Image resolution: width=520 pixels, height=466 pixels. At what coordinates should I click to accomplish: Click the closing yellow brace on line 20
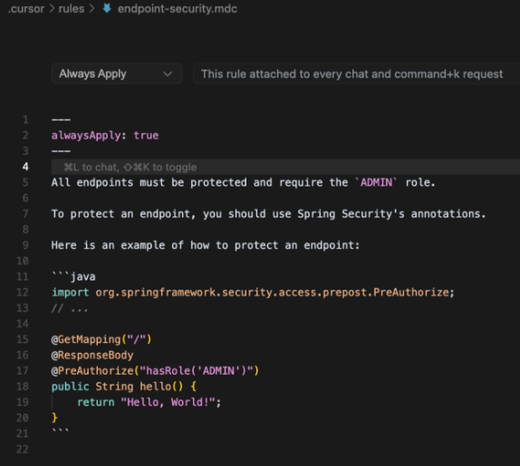pyautogui.click(x=54, y=418)
